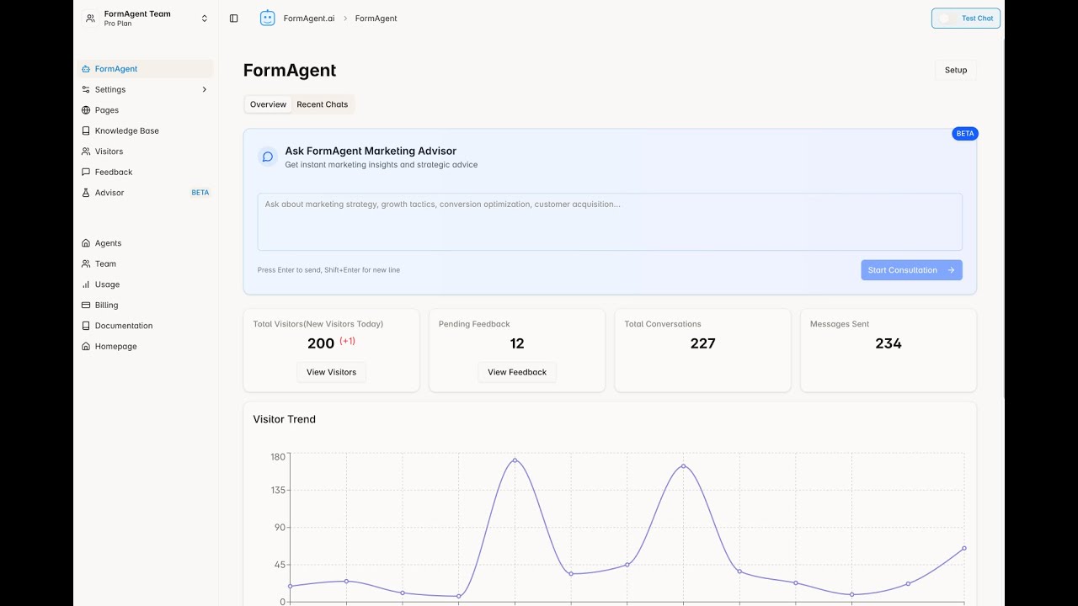Go to Visitors in the sidebar
The height and width of the screenshot is (606, 1078).
click(x=146, y=151)
